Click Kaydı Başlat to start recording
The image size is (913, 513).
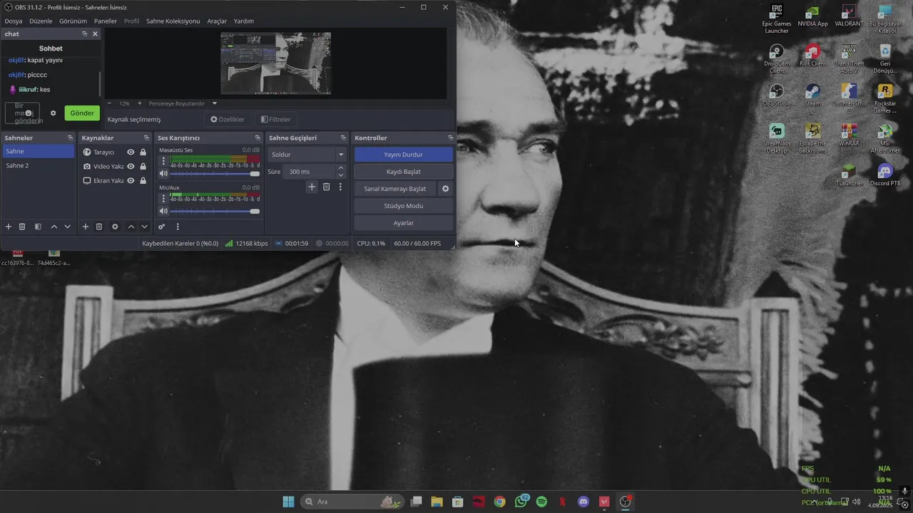[x=404, y=172]
